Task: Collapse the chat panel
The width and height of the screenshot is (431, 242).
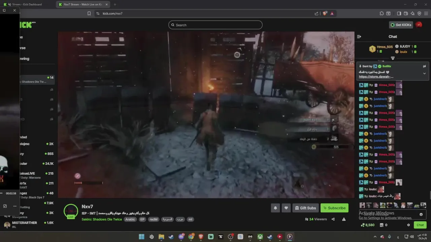Action: click(359, 37)
